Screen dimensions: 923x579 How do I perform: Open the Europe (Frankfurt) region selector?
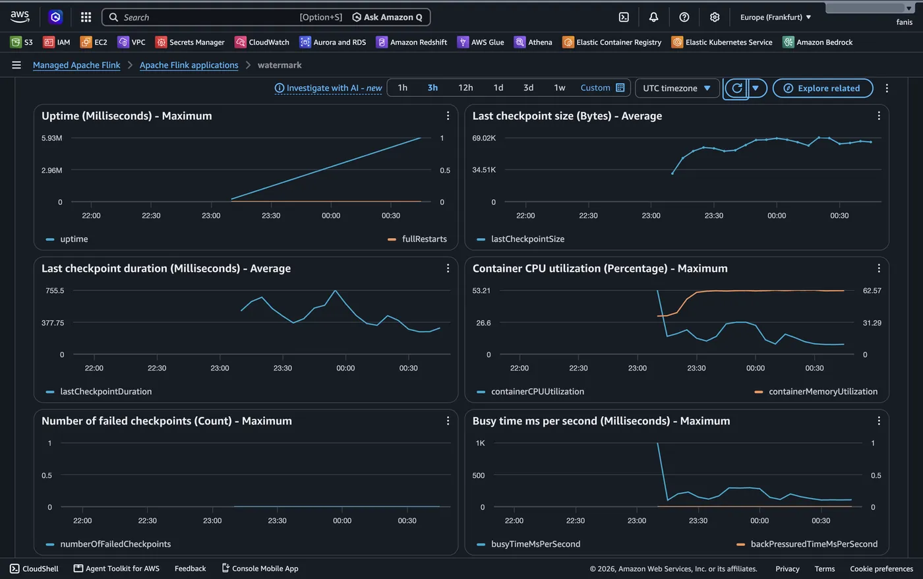click(775, 17)
